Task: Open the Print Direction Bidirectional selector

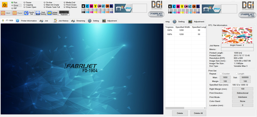Action: click(x=243, y=93)
